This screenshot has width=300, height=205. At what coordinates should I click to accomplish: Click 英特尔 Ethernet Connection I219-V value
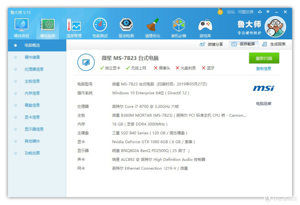click(x=150, y=168)
